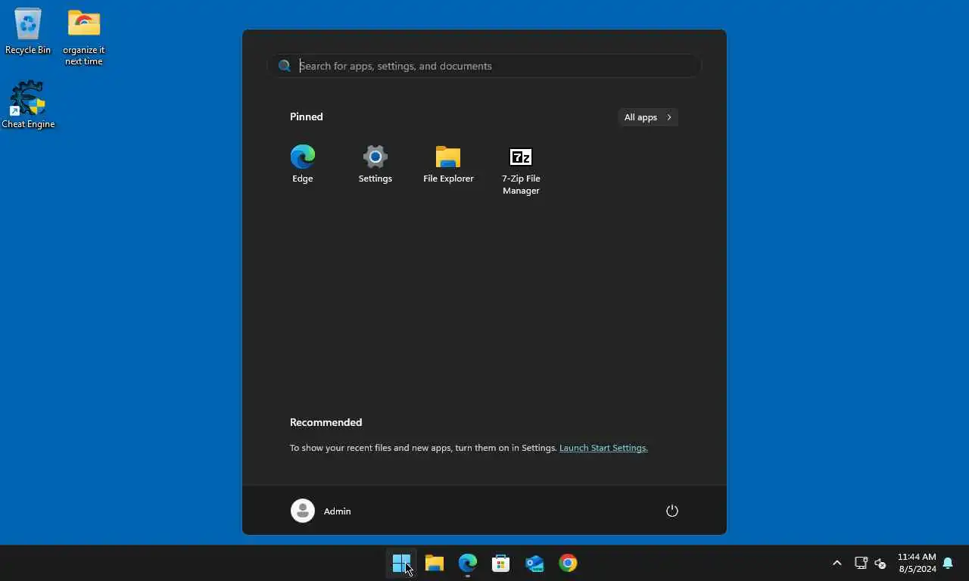Open Microsoft Store from the taskbar

501,563
